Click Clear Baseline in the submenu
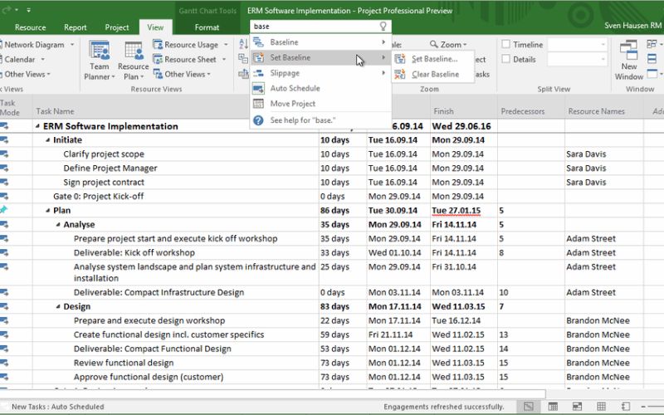664x415 pixels. coord(432,74)
